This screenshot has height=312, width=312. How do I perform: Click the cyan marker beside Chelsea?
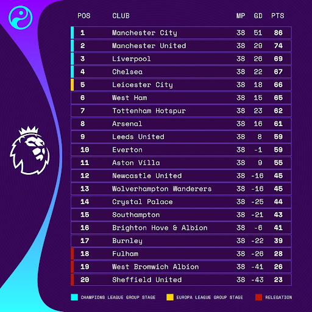click(72, 72)
